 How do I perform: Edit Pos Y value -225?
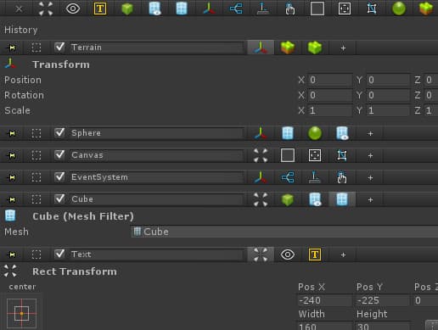383,300
